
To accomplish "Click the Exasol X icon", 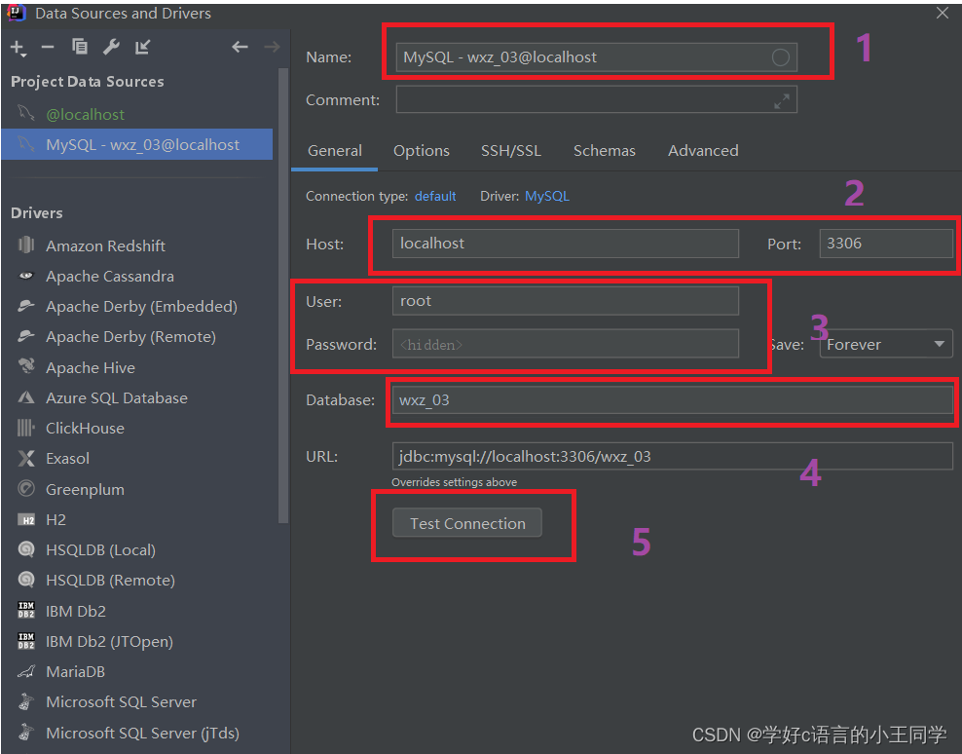I will 25,458.
